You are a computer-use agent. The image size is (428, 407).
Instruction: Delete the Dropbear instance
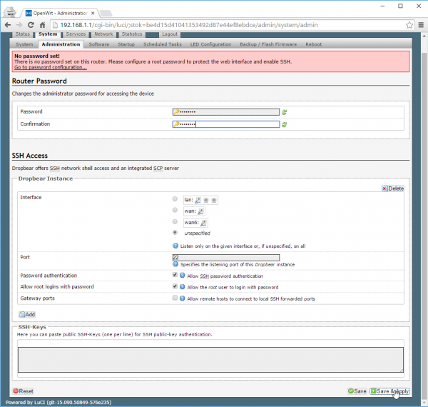pyautogui.click(x=393, y=189)
